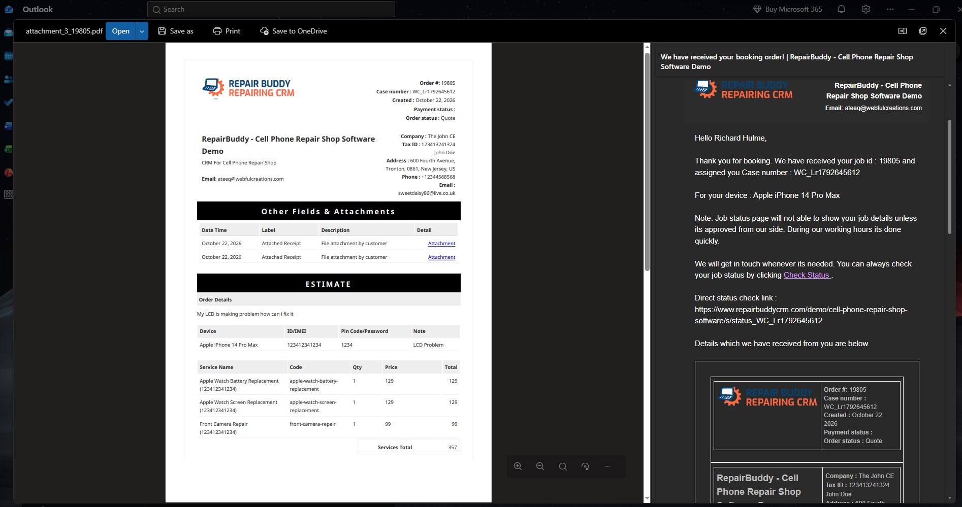
Task: Open the notifications bell
Action: click(x=842, y=9)
